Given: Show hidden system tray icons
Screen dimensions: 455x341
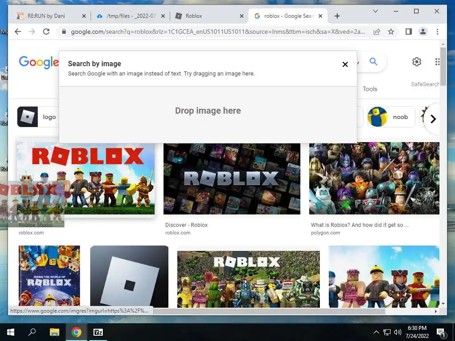Looking at the screenshot, I should pyautogui.click(x=376, y=332).
